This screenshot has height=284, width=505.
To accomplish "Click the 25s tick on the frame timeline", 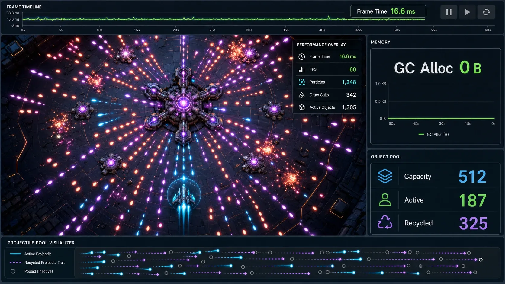I will click(x=212, y=30).
